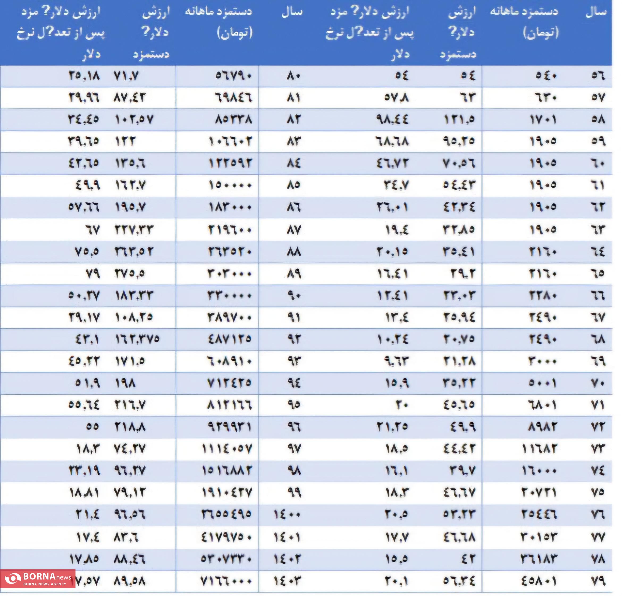Select the adjusted value ۵۰,۳۷
The width and height of the screenshot is (622, 596).
click(84, 295)
